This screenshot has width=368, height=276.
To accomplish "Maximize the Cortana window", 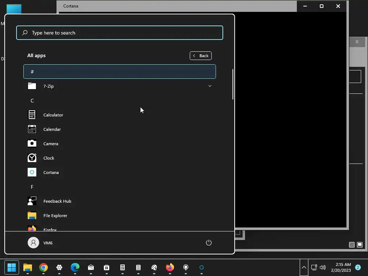I will tap(322, 6).
